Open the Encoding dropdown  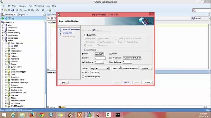pos(95,72)
